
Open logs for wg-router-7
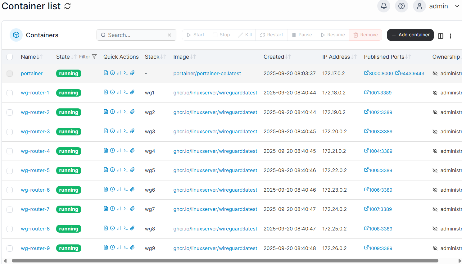coord(106,208)
